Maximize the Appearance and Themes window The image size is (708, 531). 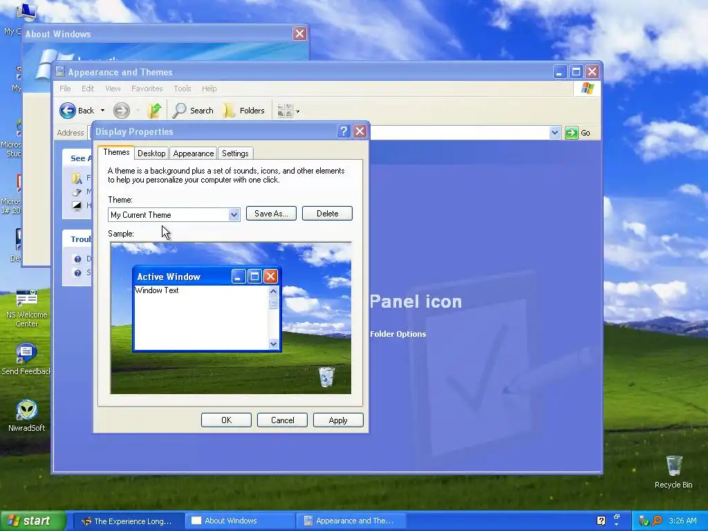click(576, 72)
